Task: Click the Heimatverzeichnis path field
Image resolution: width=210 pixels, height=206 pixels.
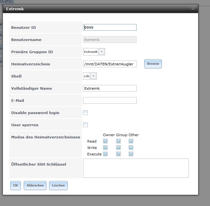Action: click(110, 64)
